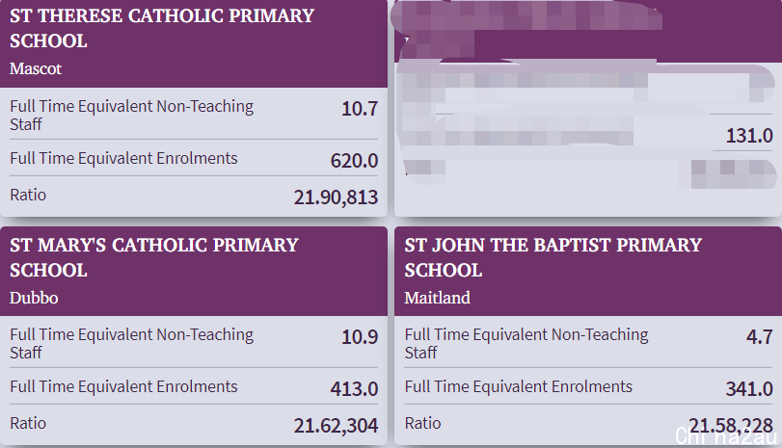782x448 pixels.
Task: Select St John ratio value 21.58,228
Action: pyautogui.click(x=731, y=426)
